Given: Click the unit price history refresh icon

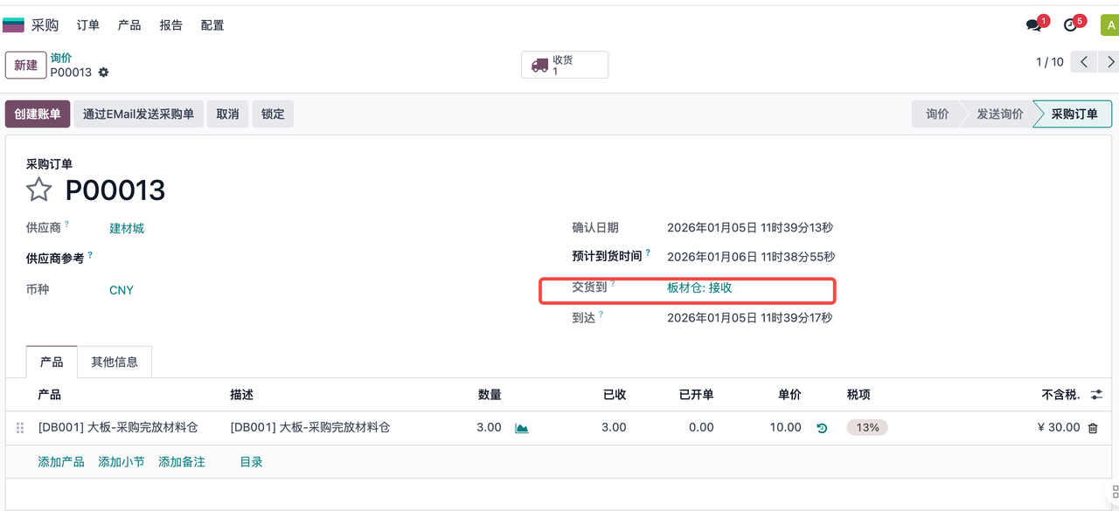Looking at the screenshot, I should coord(822,428).
